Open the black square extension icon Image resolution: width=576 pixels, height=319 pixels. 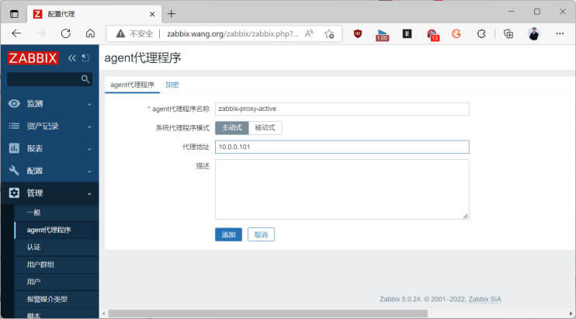tap(407, 34)
